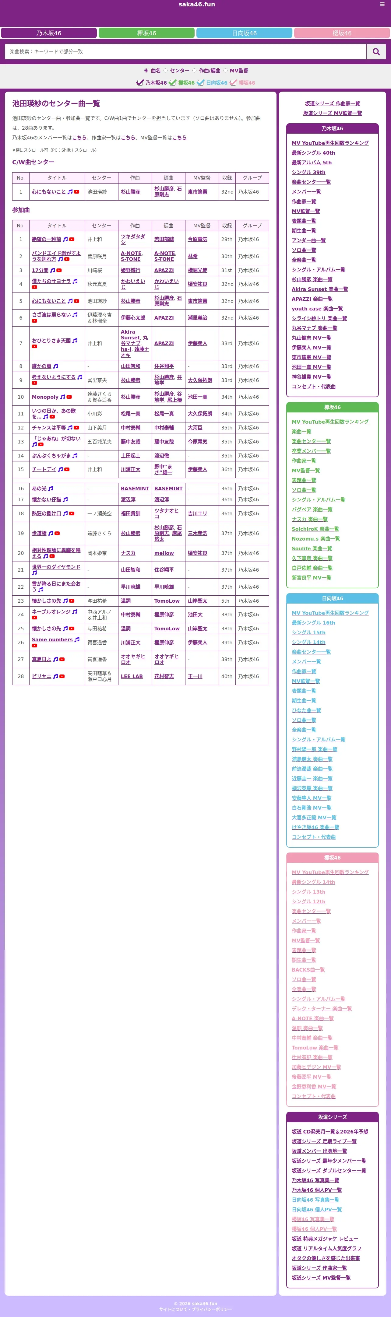Click the 菅原咲月 center cell
This screenshot has height=1317, width=391.
tap(101, 256)
